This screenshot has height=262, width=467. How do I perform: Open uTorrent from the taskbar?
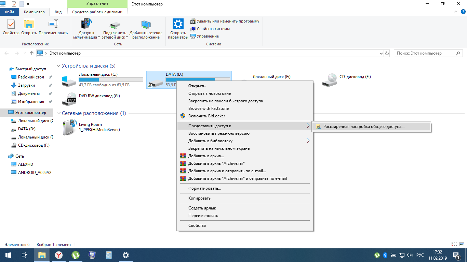[76, 255]
